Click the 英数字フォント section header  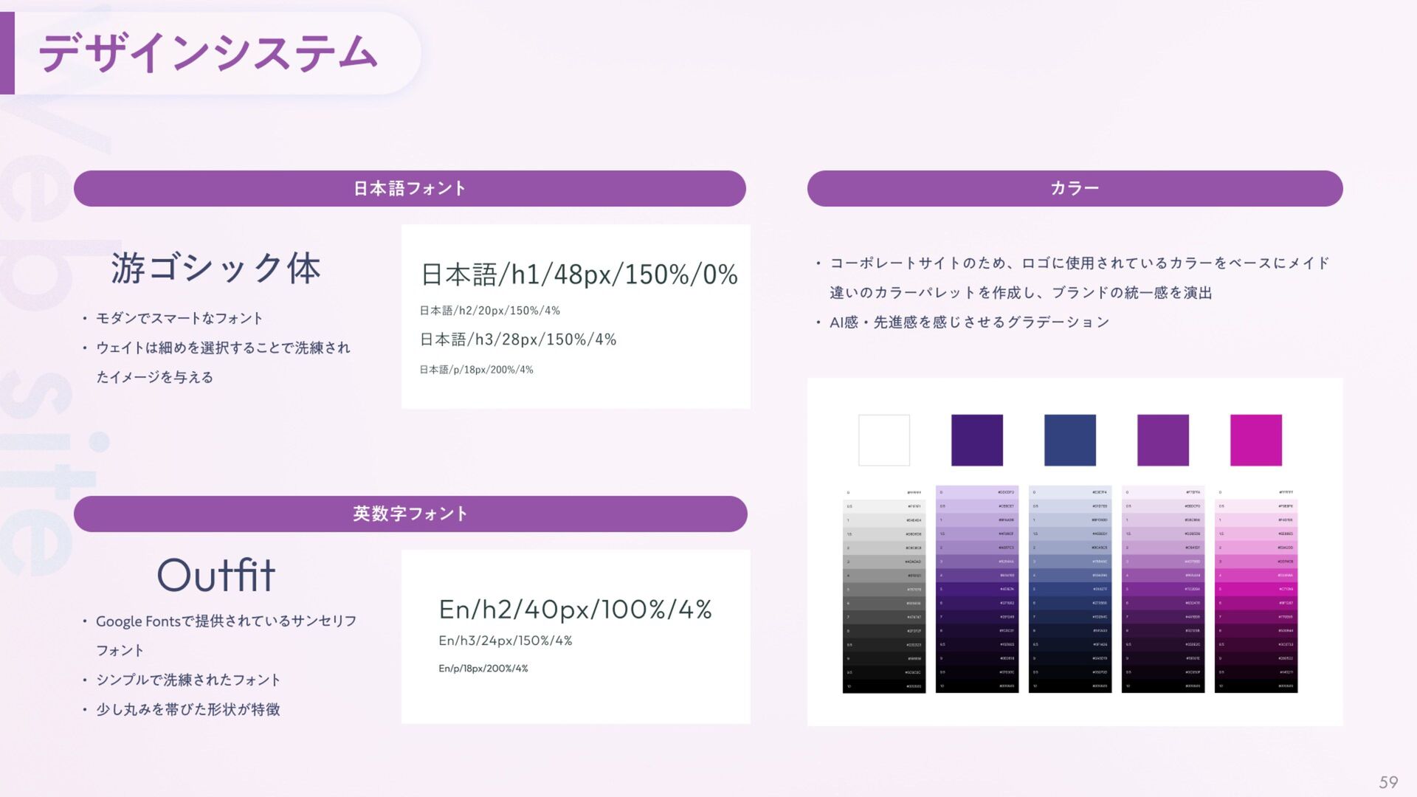point(410,514)
